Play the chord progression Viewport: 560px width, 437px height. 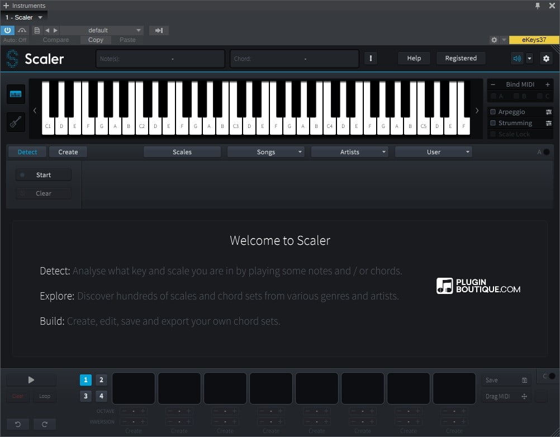31,380
